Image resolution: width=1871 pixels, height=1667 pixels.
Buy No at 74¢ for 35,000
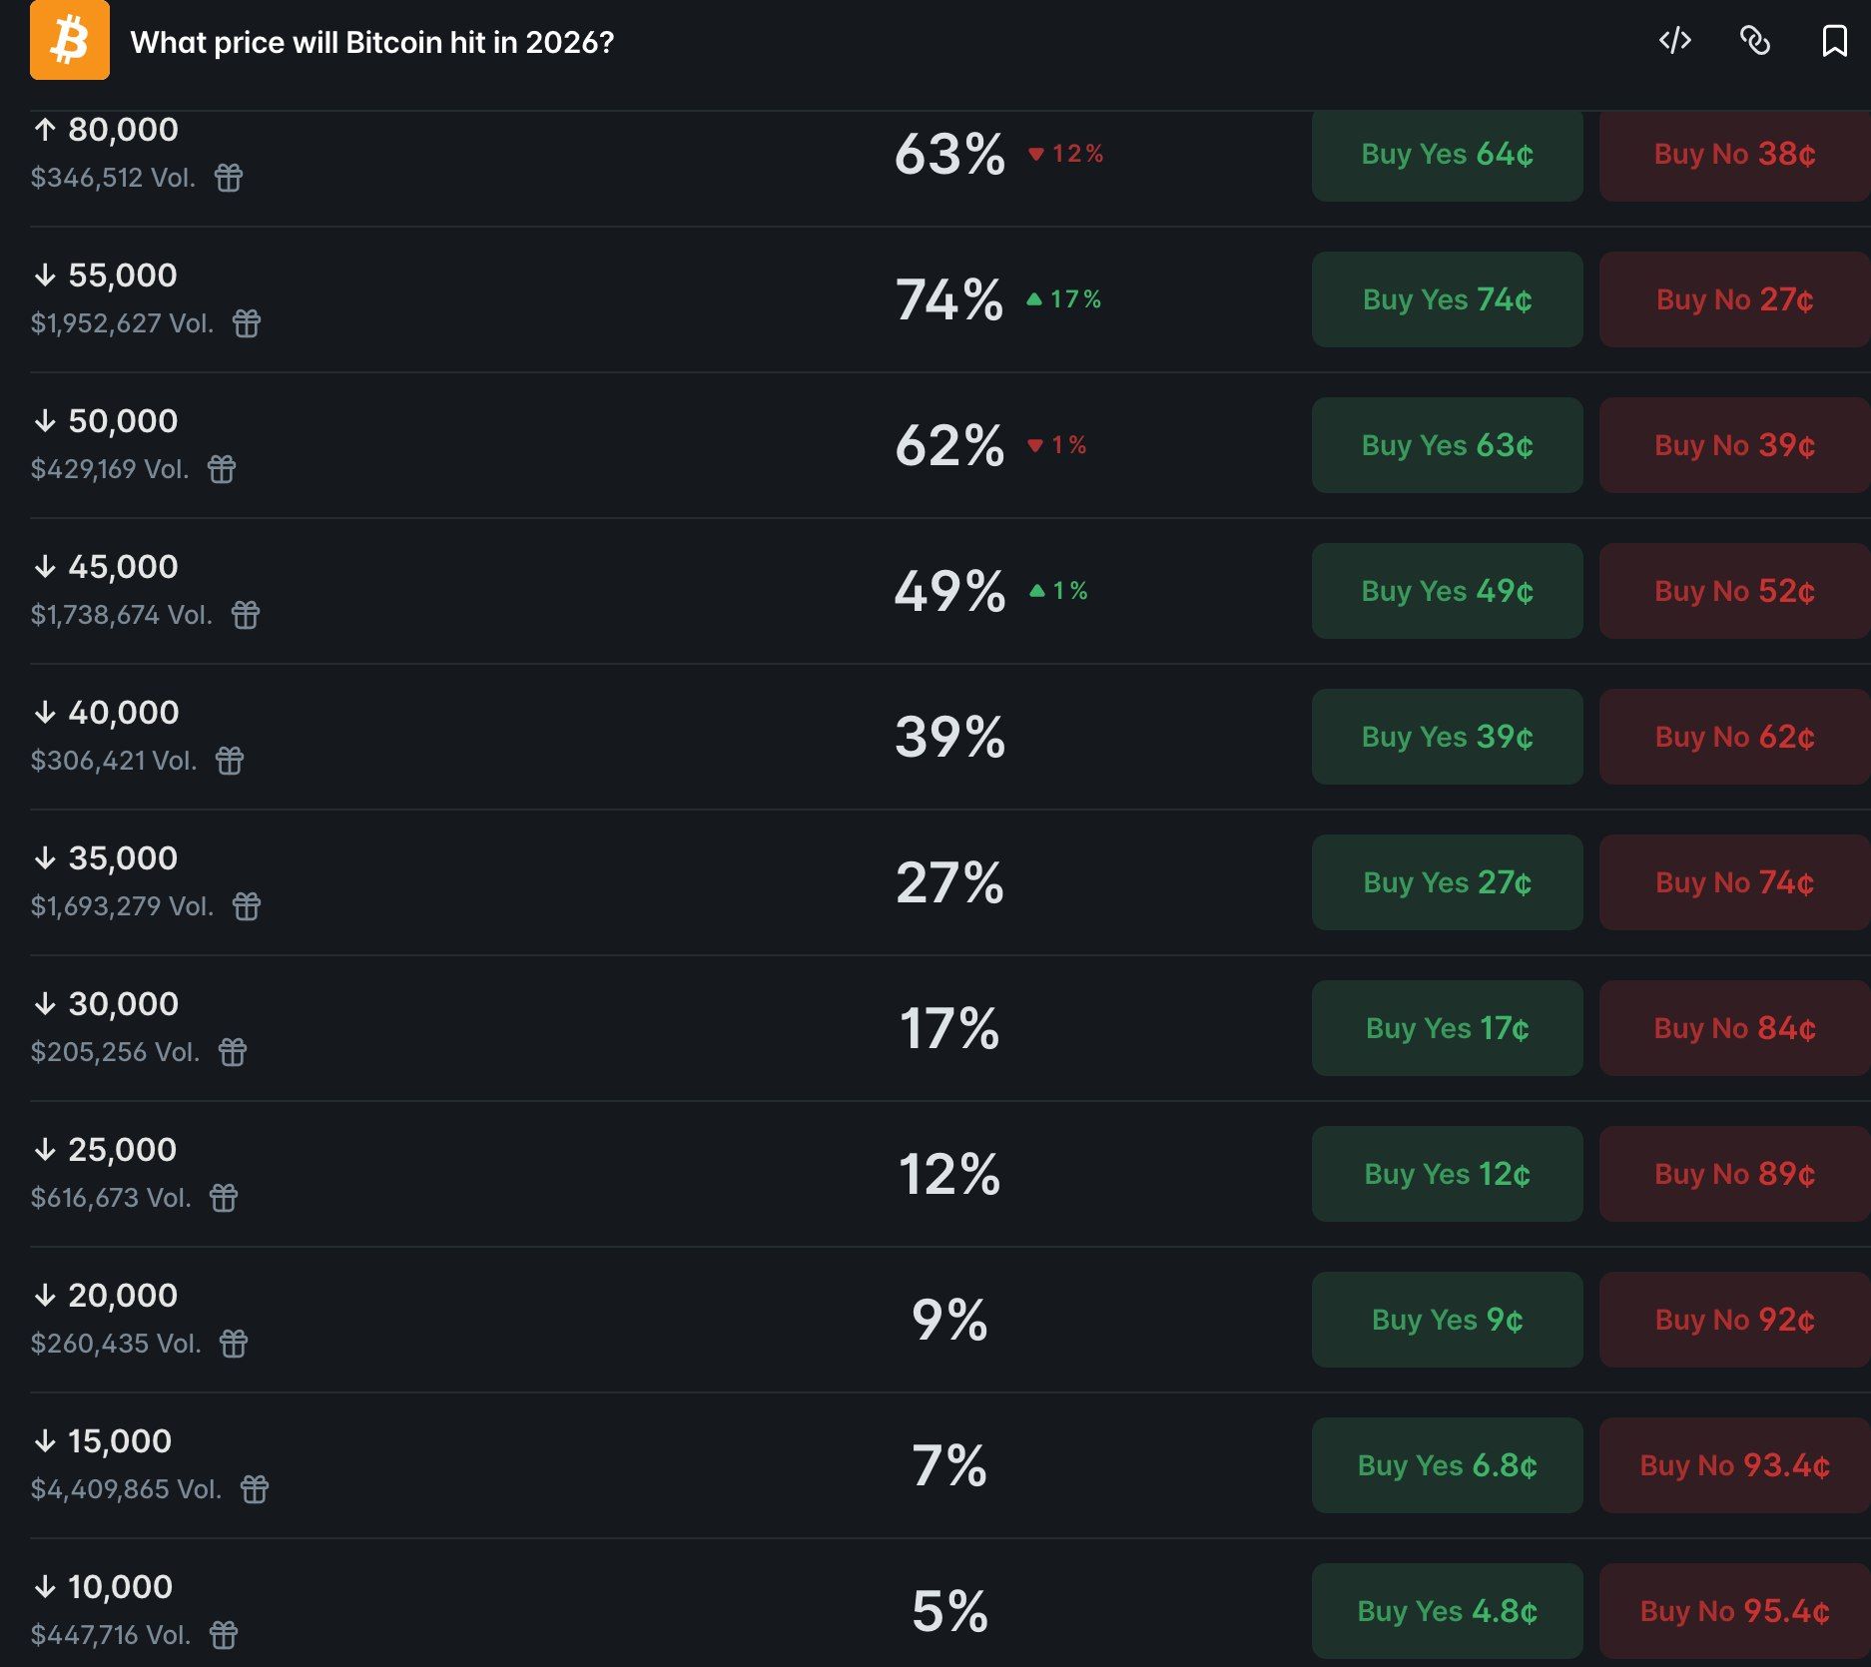click(1734, 883)
